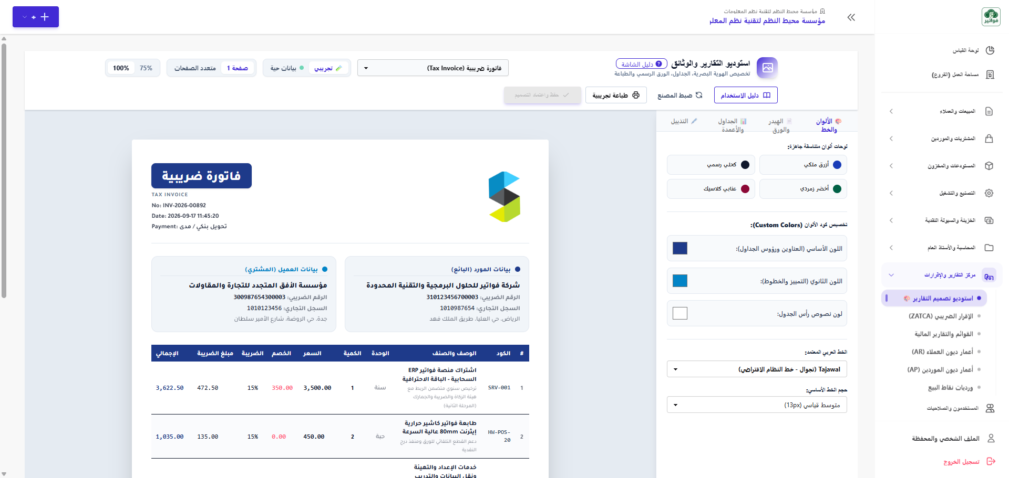The width and height of the screenshot is (1009, 478).
Task: Click the white table header text color swatch
Action: click(680, 313)
